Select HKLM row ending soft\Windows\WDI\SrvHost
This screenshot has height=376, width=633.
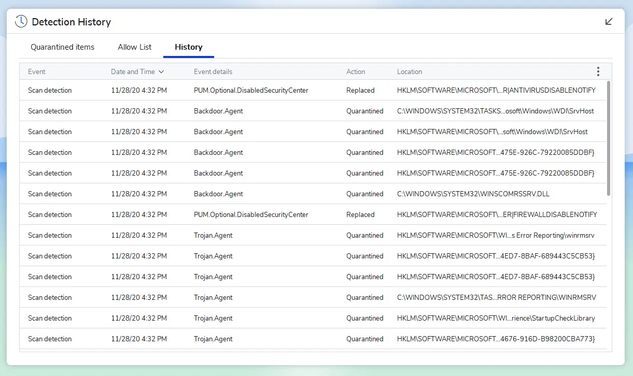tap(313, 132)
